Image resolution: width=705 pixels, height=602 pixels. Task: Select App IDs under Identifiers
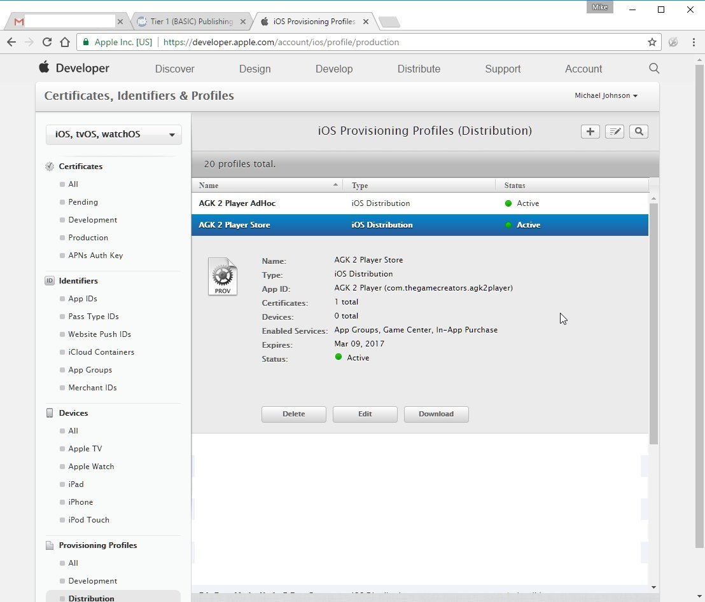(x=83, y=299)
